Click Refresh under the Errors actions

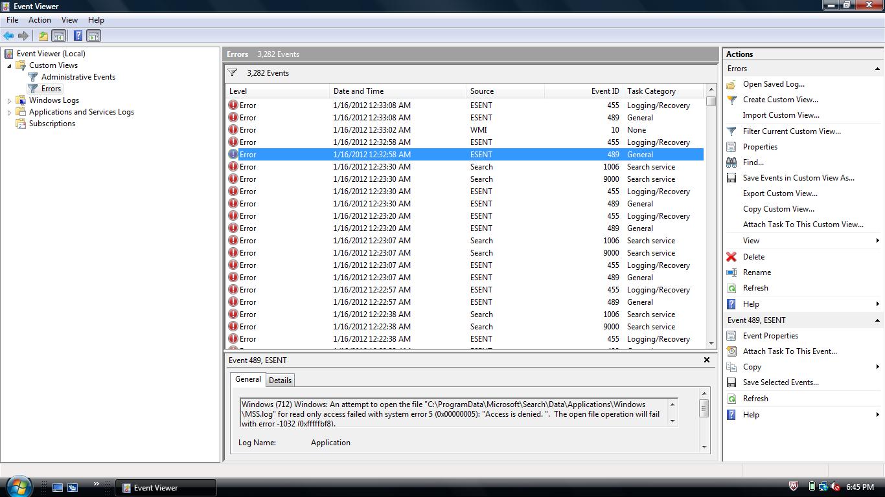755,288
